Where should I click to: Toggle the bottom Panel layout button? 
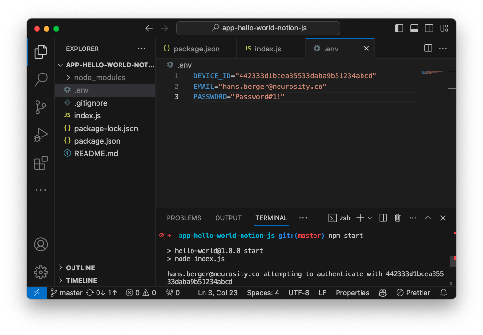pos(414,28)
